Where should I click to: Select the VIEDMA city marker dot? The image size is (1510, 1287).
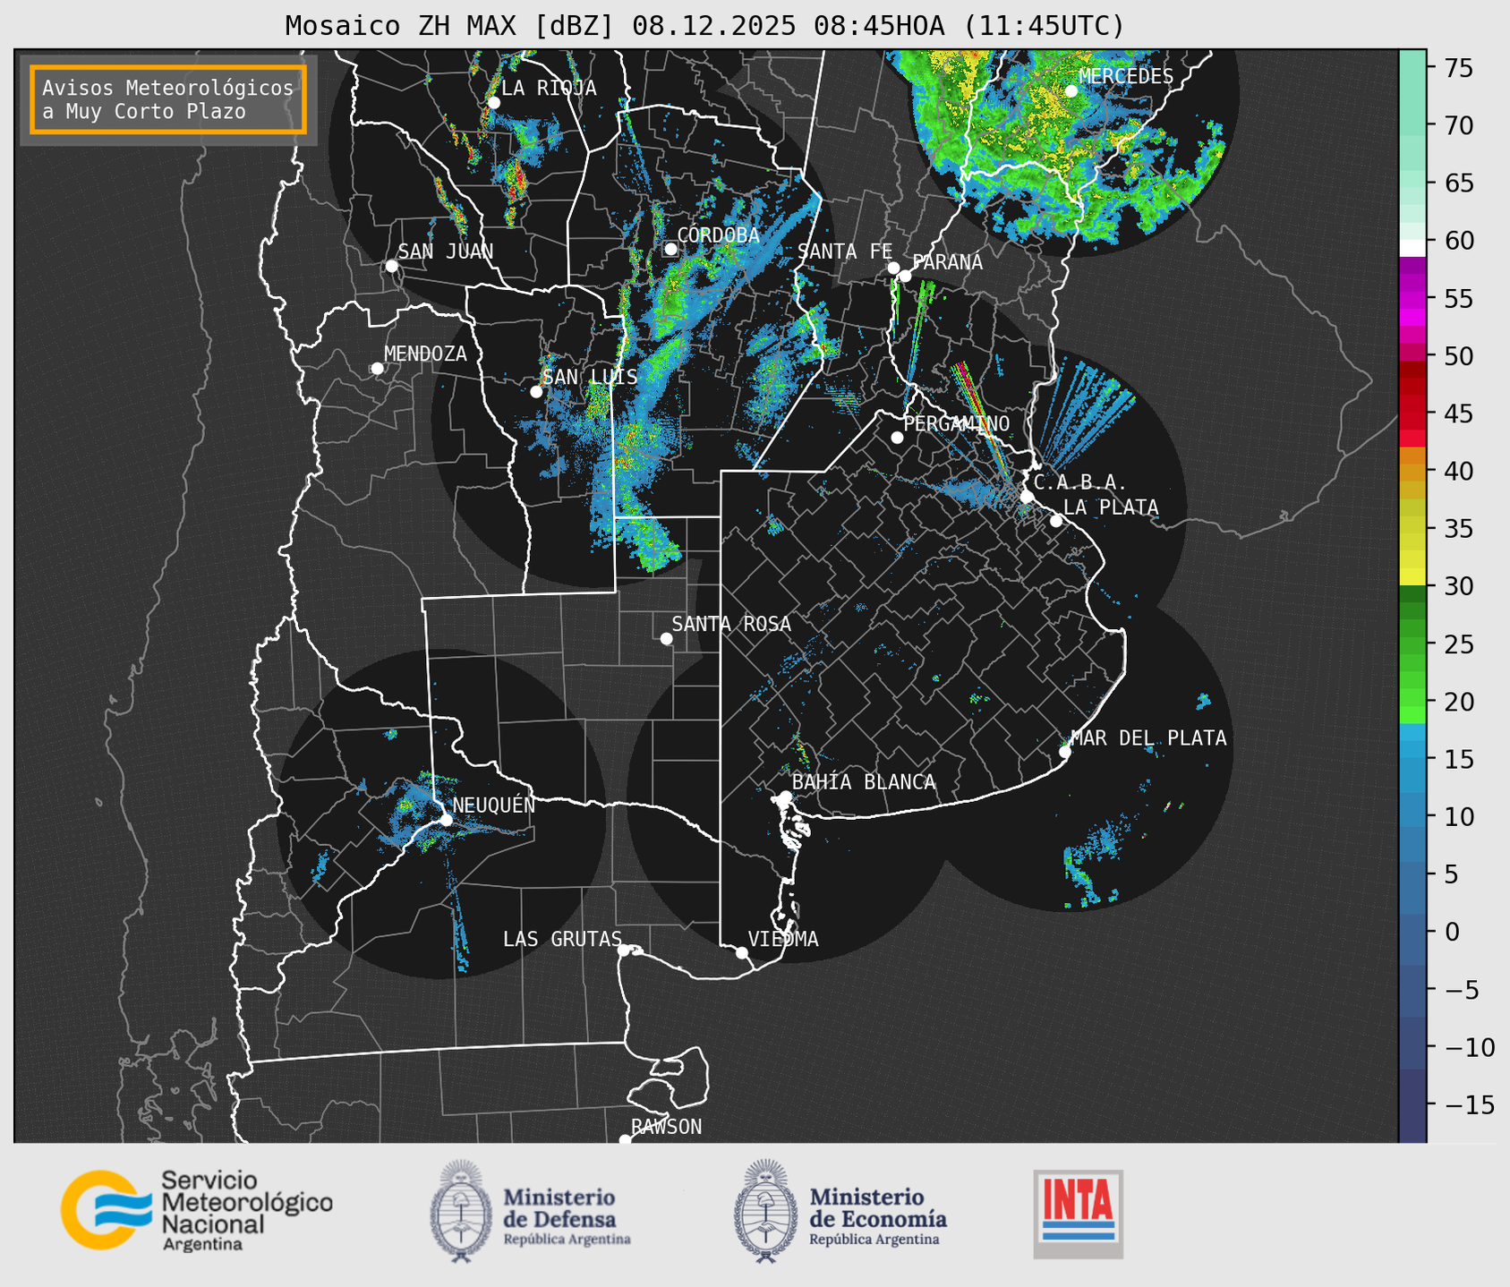point(742,952)
